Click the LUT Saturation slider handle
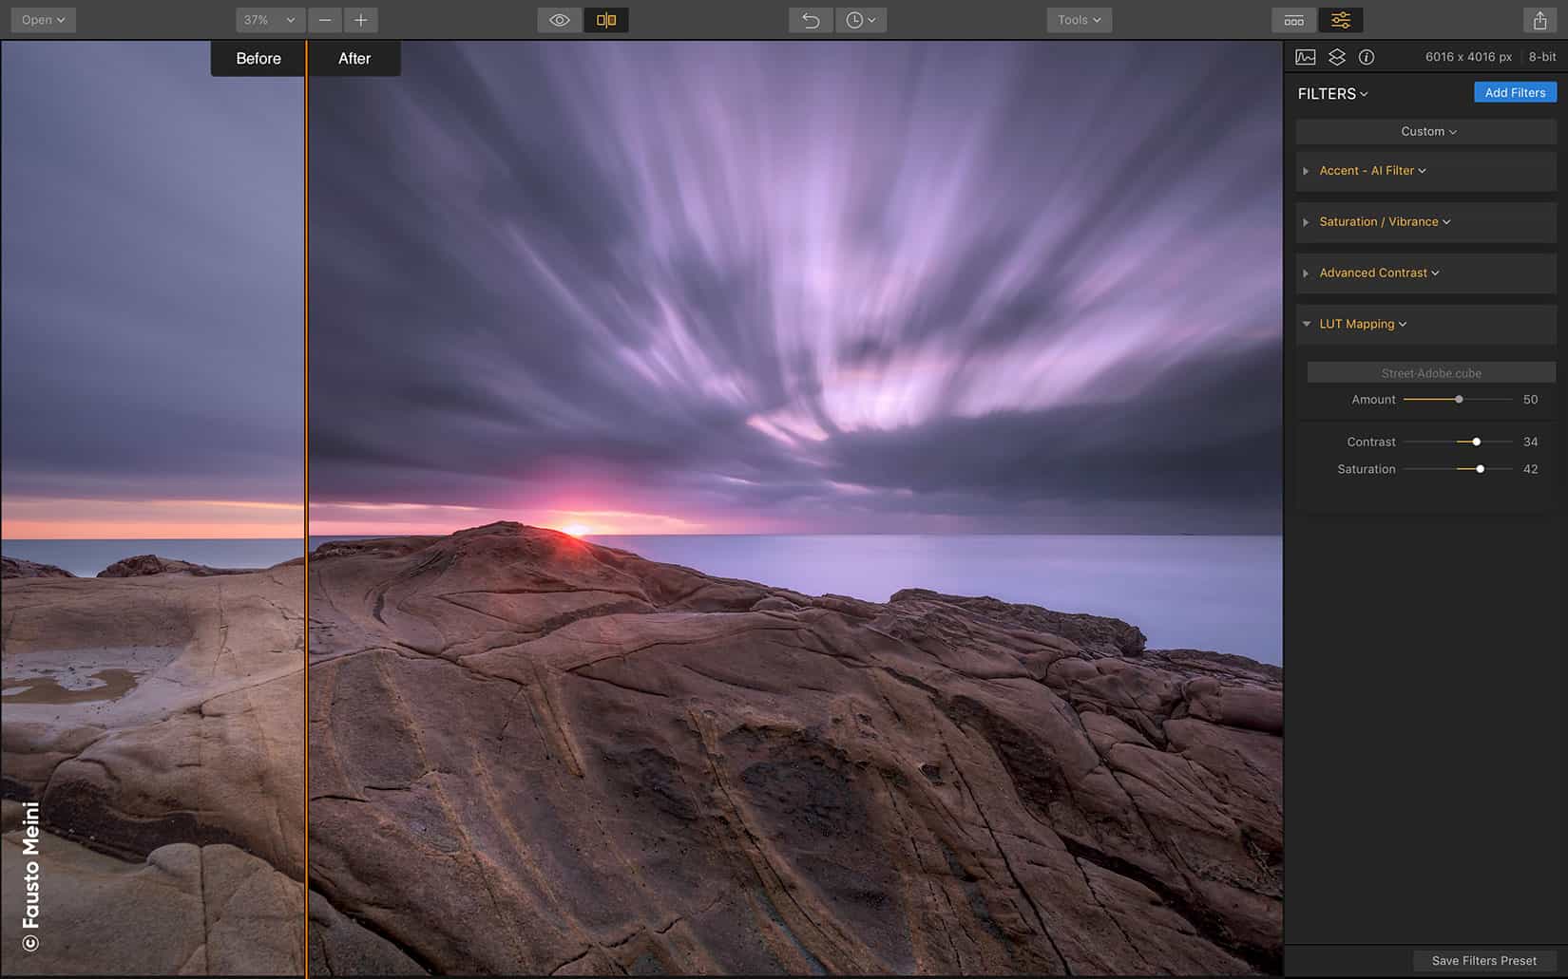 click(1480, 469)
